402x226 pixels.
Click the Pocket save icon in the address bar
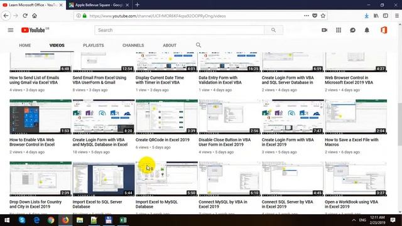click(315, 16)
